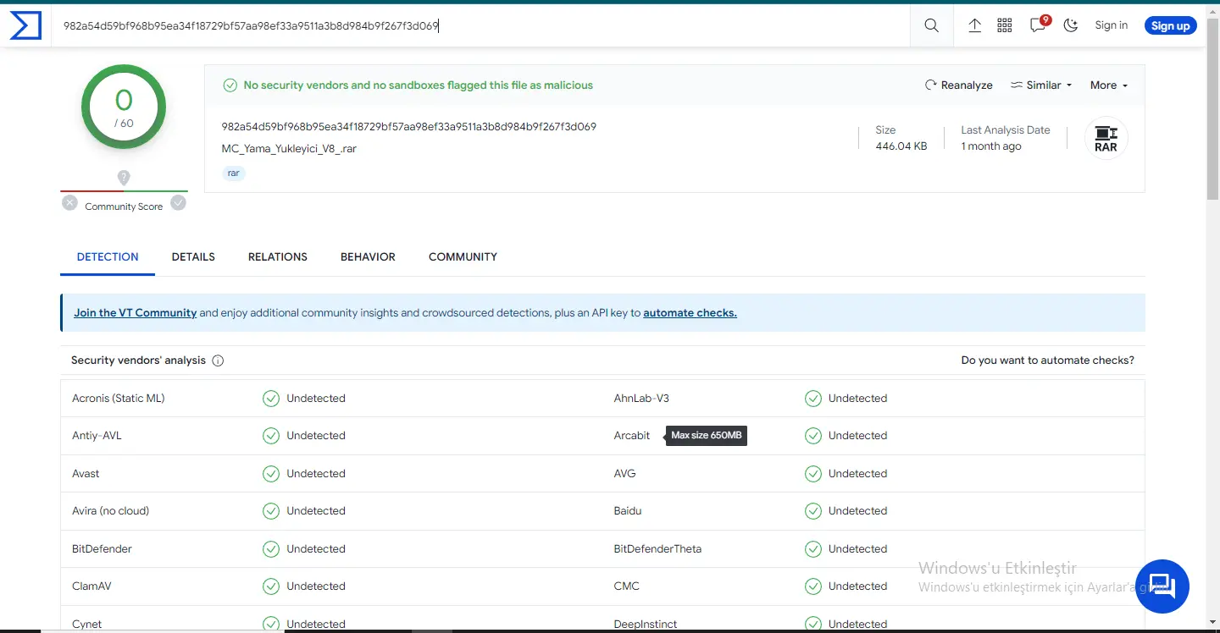Click the Sign up button
This screenshot has height=633, width=1220.
point(1170,25)
